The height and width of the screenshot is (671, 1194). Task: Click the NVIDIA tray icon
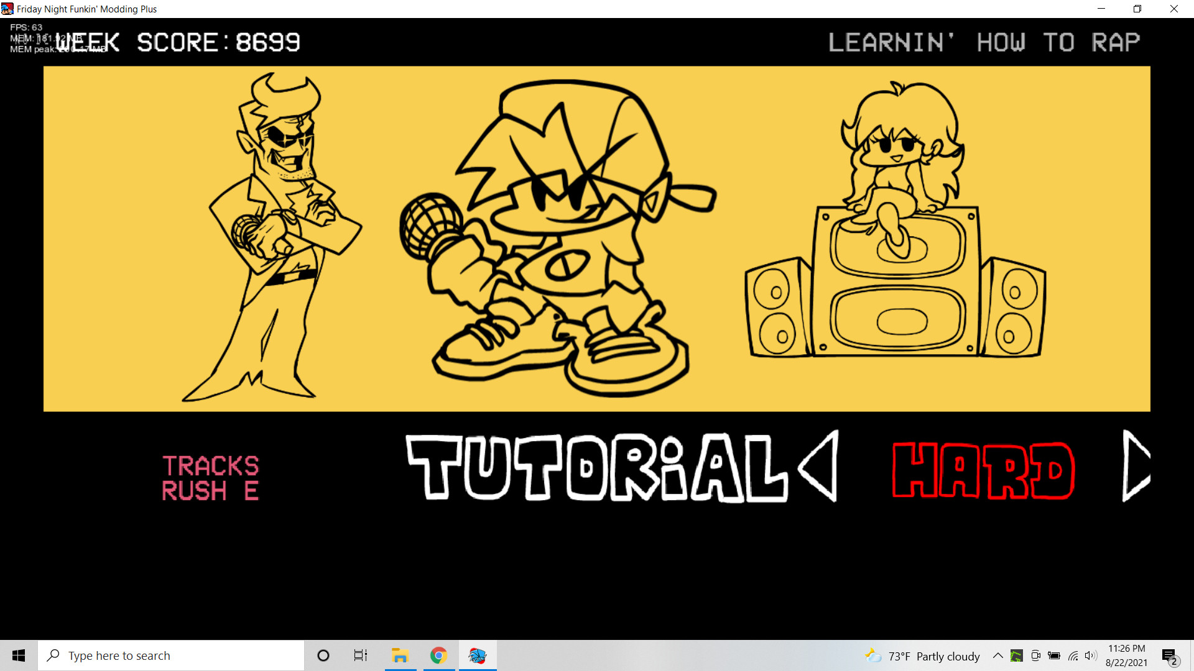[x=1017, y=655]
